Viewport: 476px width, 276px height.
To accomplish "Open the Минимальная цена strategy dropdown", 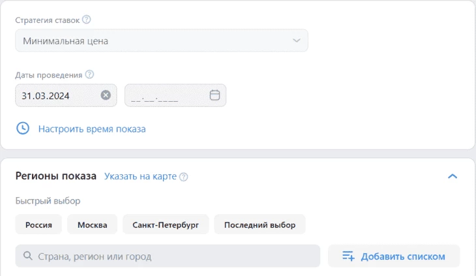I will coord(162,40).
